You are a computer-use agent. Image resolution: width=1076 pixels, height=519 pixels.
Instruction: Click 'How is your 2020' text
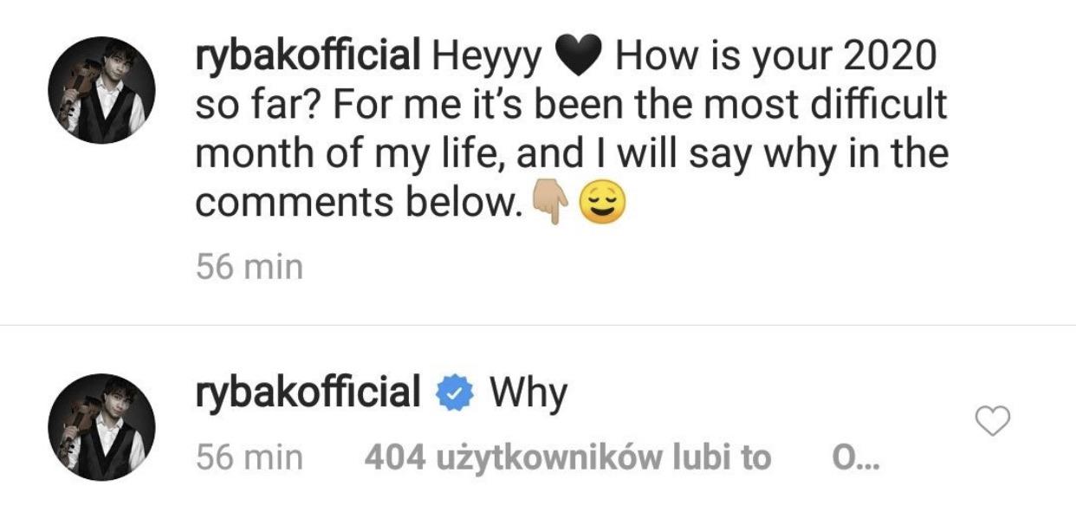coord(775,57)
